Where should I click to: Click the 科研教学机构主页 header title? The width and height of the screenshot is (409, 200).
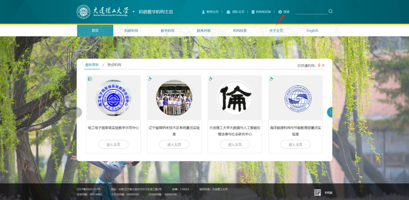point(156,12)
